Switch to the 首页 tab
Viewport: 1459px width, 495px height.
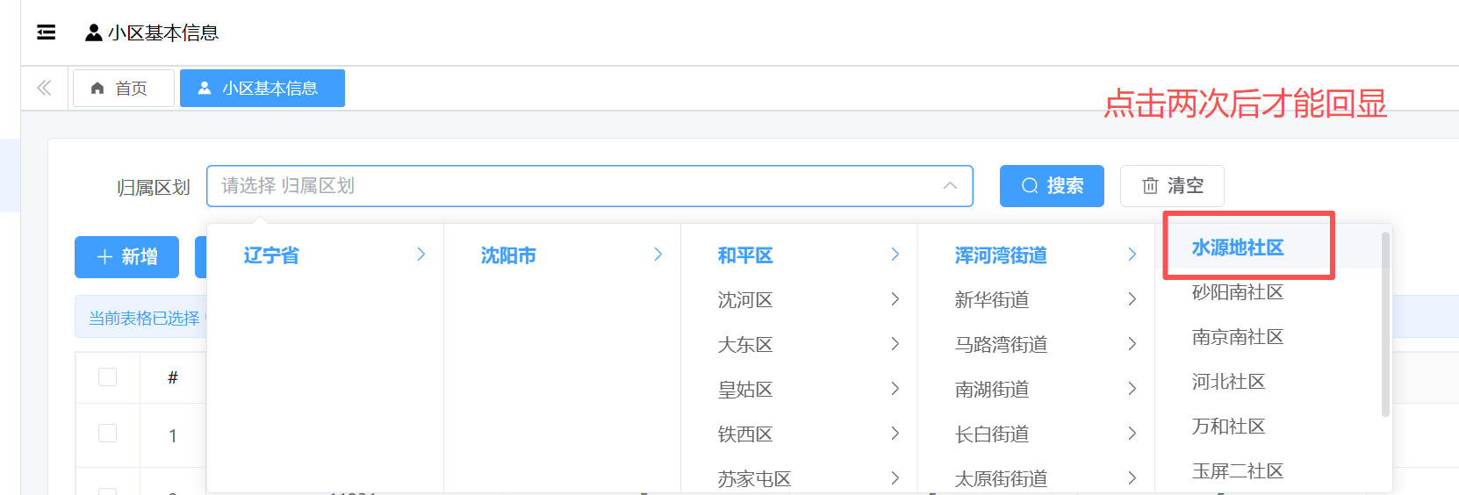[x=123, y=89]
